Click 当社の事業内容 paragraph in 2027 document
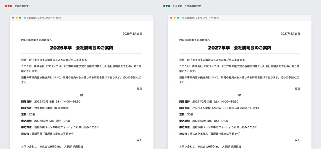Image resolution: width=321 pixels, height=149 pixels. pos(239,80)
